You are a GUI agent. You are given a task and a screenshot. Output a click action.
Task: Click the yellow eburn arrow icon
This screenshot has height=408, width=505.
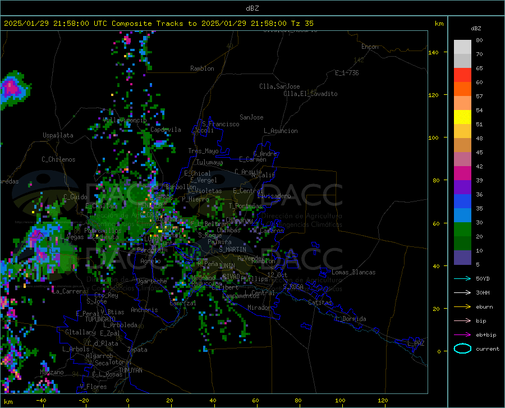(462, 306)
